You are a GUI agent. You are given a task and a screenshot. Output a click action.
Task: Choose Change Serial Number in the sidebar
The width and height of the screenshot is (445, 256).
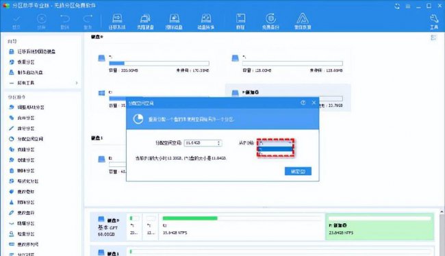coord(24,244)
